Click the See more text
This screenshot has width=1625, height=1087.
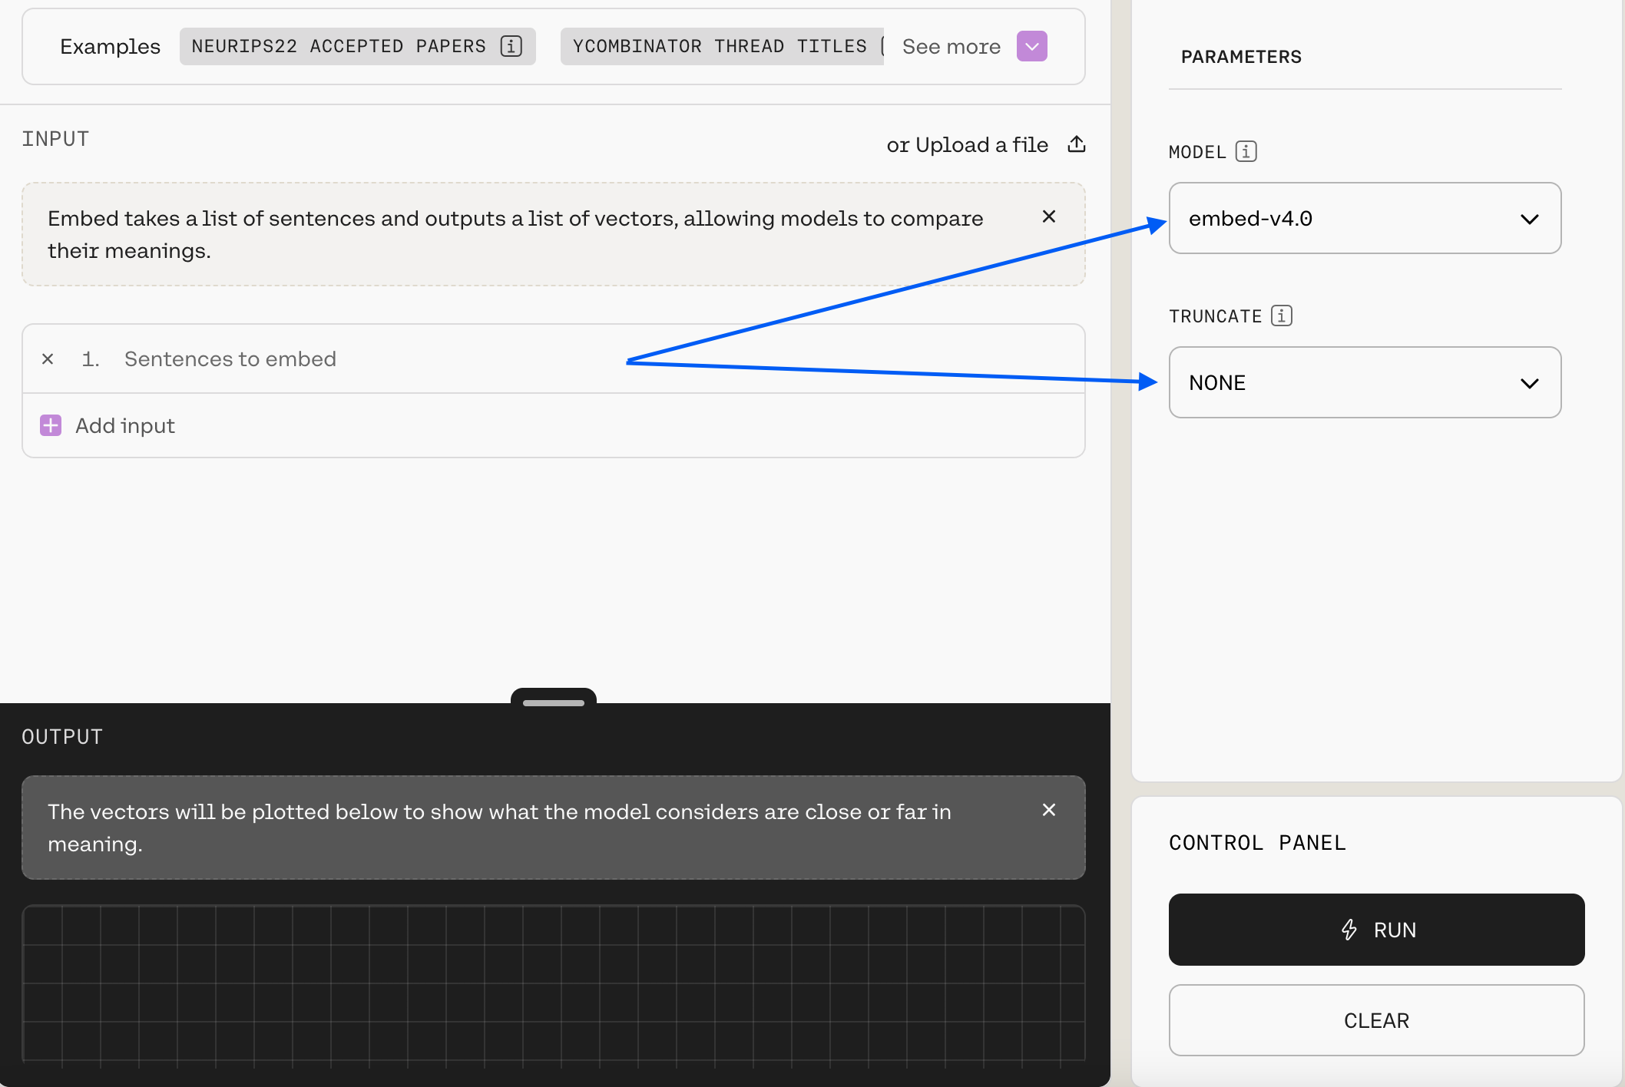pos(951,46)
